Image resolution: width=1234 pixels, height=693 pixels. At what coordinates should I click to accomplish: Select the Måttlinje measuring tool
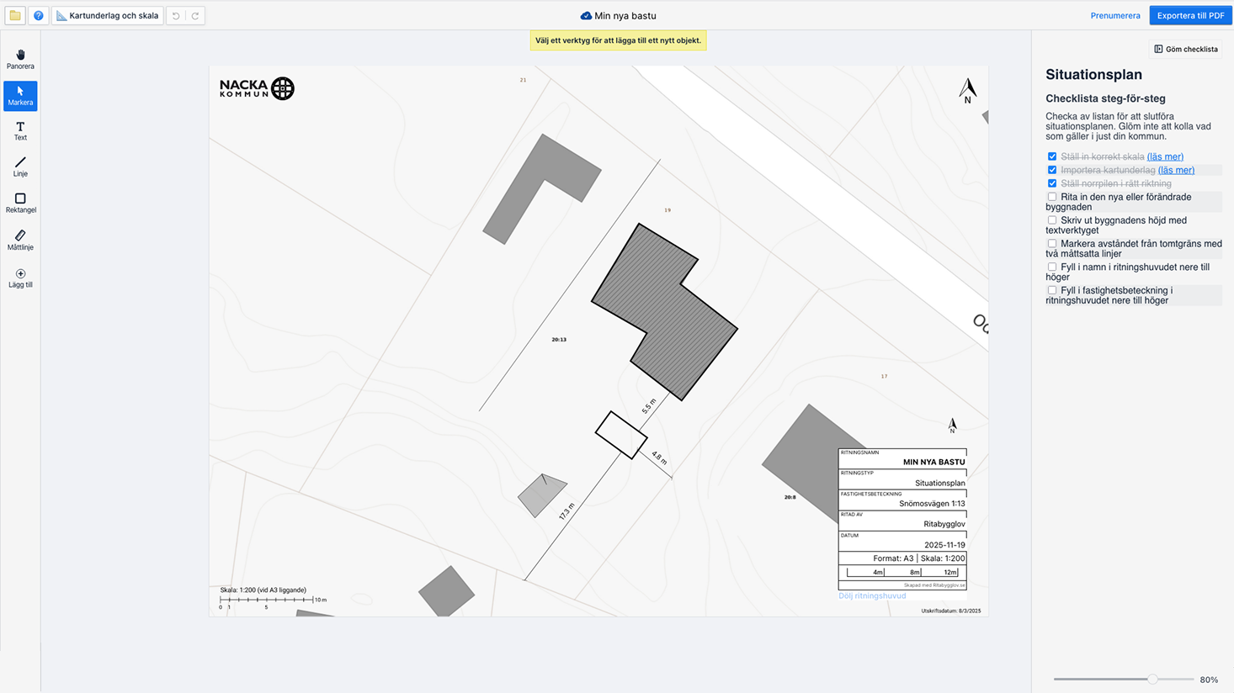(20, 240)
